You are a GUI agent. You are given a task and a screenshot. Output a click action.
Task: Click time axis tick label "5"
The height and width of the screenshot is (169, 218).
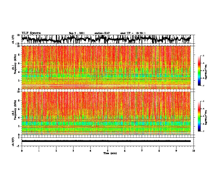click(108, 151)
